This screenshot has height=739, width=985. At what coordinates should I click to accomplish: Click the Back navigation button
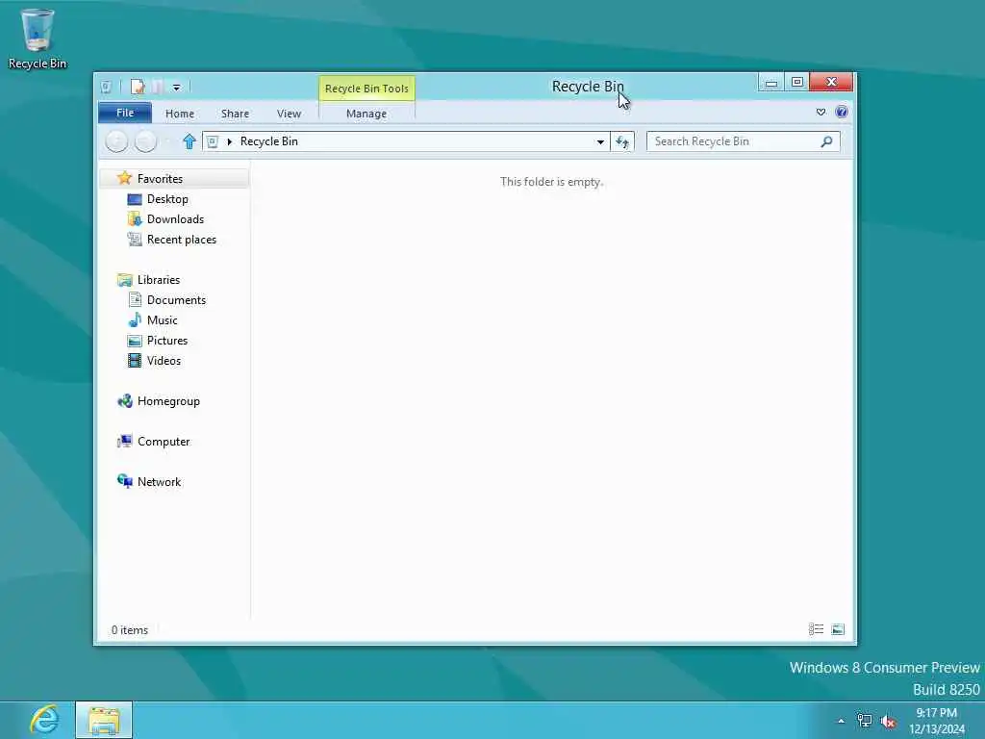click(x=116, y=141)
